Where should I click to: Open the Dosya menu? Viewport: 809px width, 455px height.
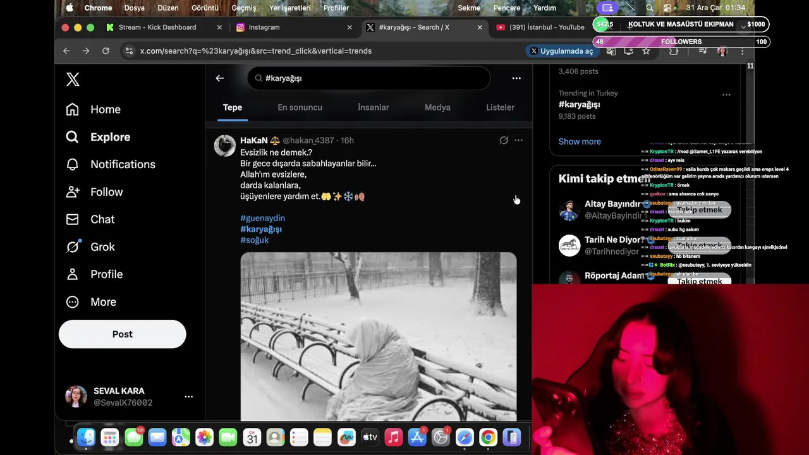pyautogui.click(x=134, y=8)
